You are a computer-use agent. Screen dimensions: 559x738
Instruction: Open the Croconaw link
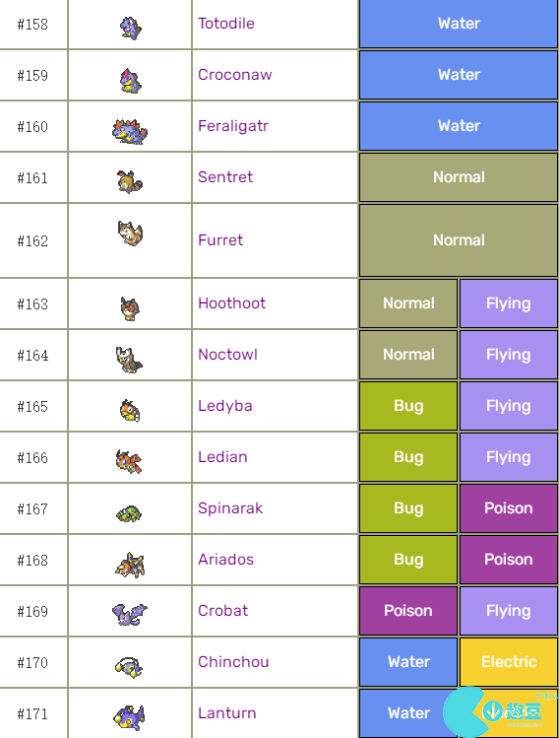pos(234,75)
